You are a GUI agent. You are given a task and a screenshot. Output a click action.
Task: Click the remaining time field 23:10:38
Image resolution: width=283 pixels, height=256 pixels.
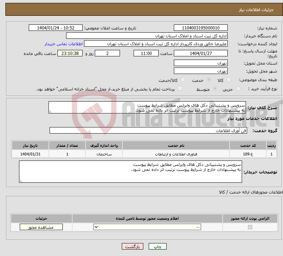[70, 53]
